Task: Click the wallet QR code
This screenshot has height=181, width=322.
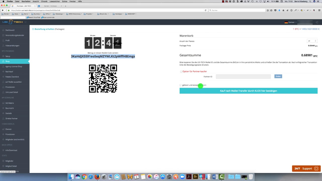Action: pyautogui.click(x=103, y=78)
